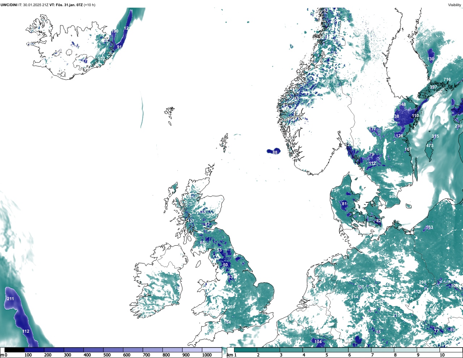Click the '88' value on the North Sea patch

[x=275, y=152]
